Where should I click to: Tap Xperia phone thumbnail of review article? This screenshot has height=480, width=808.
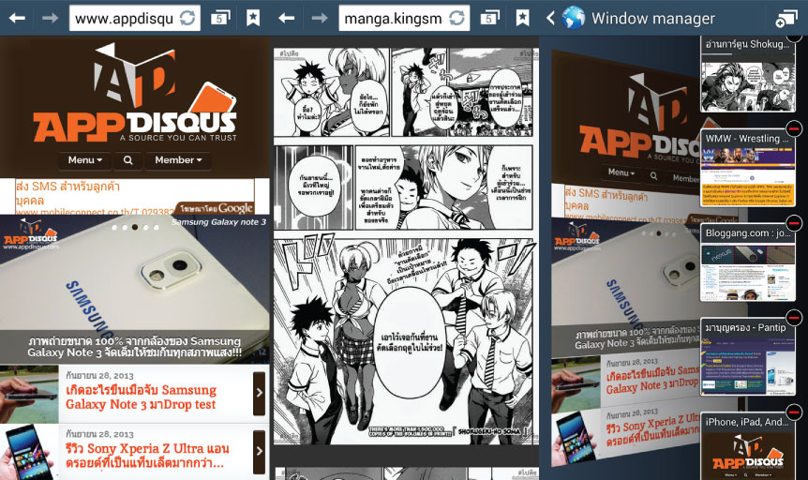click(29, 452)
